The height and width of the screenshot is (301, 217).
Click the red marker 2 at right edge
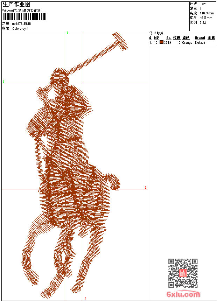pos(146,188)
